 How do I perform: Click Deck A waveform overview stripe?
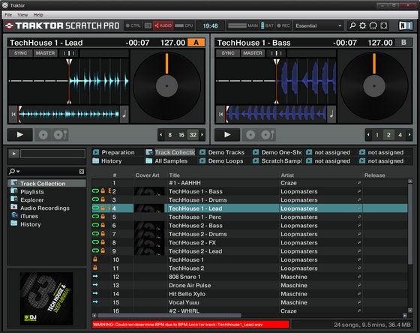click(69, 115)
